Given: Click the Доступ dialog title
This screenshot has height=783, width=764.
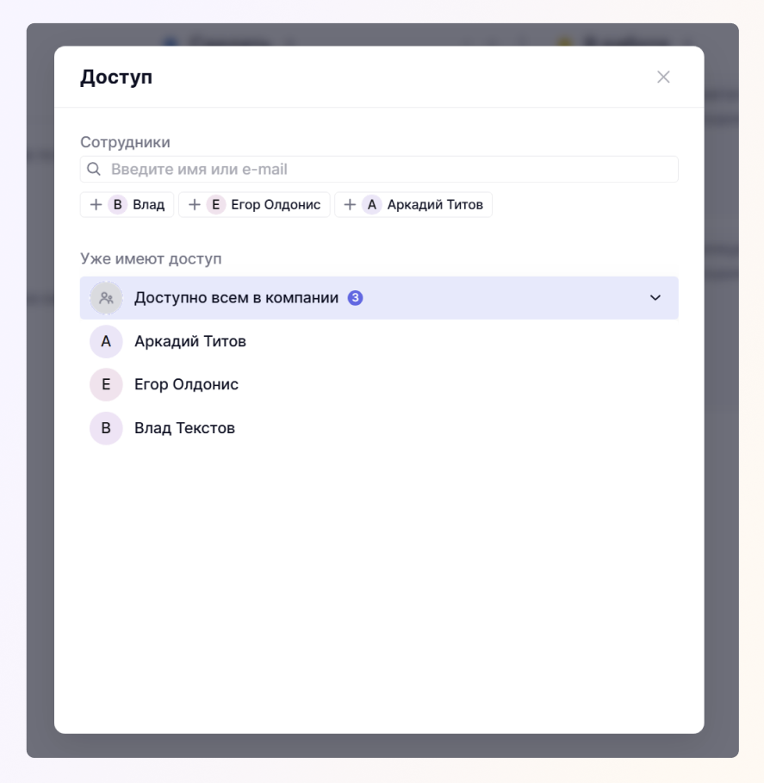Looking at the screenshot, I should [116, 78].
